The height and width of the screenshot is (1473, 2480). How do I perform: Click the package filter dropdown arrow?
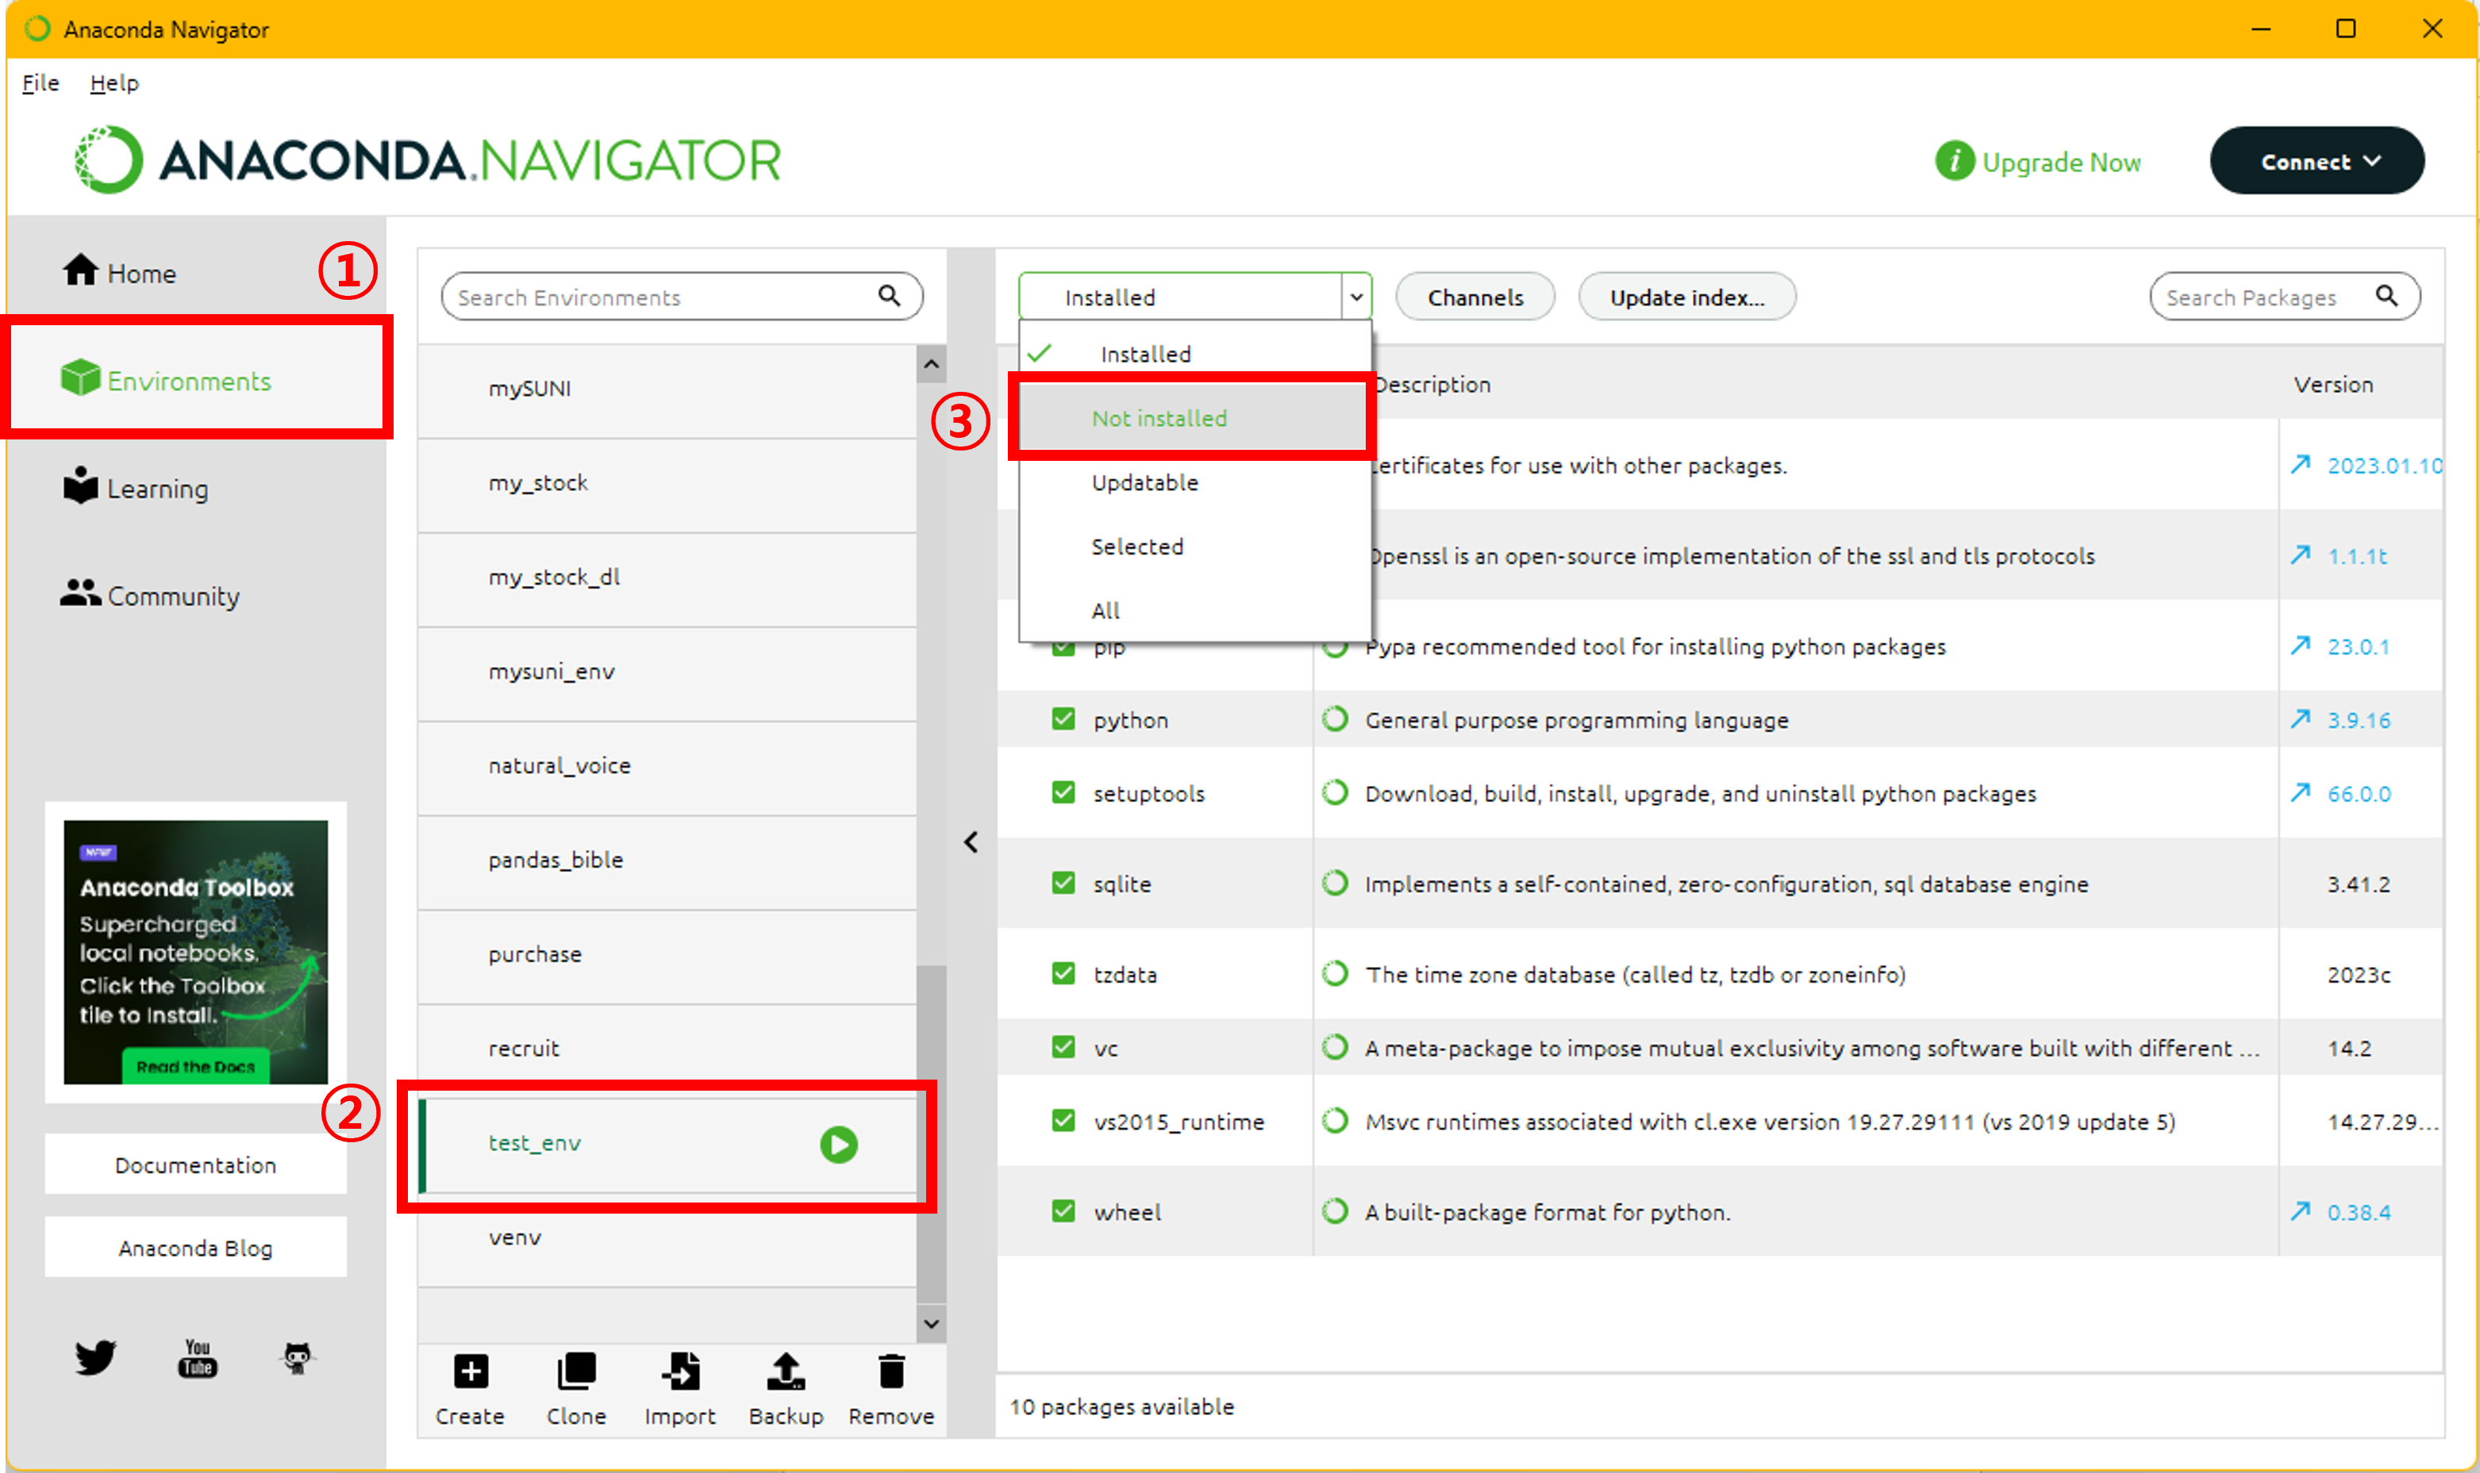pyautogui.click(x=1356, y=296)
